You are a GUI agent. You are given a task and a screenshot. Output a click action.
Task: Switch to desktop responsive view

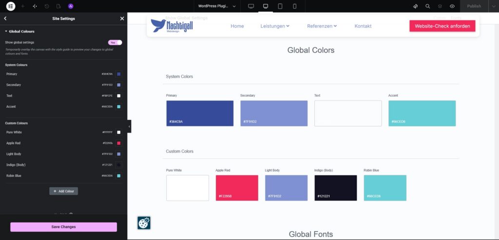pyautogui.click(x=251, y=6)
